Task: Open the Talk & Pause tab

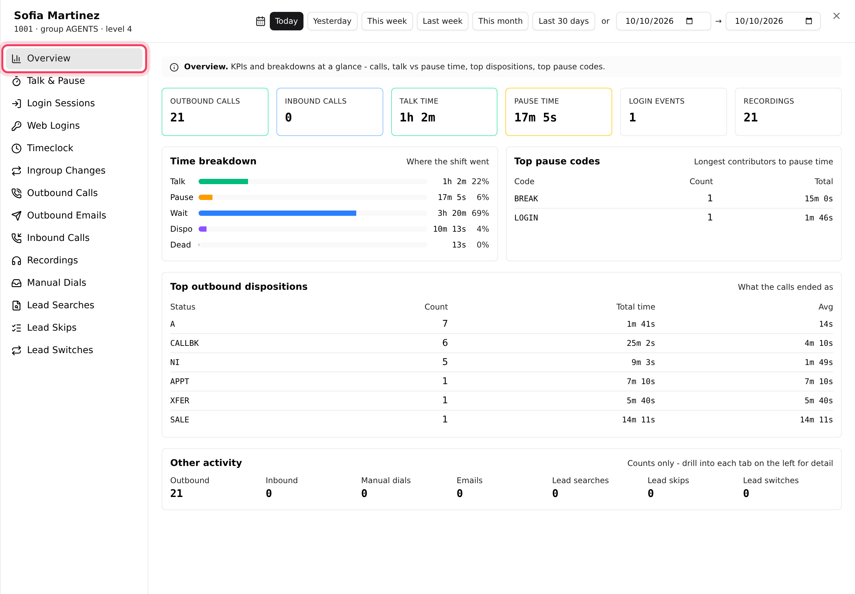Action: pos(74,81)
